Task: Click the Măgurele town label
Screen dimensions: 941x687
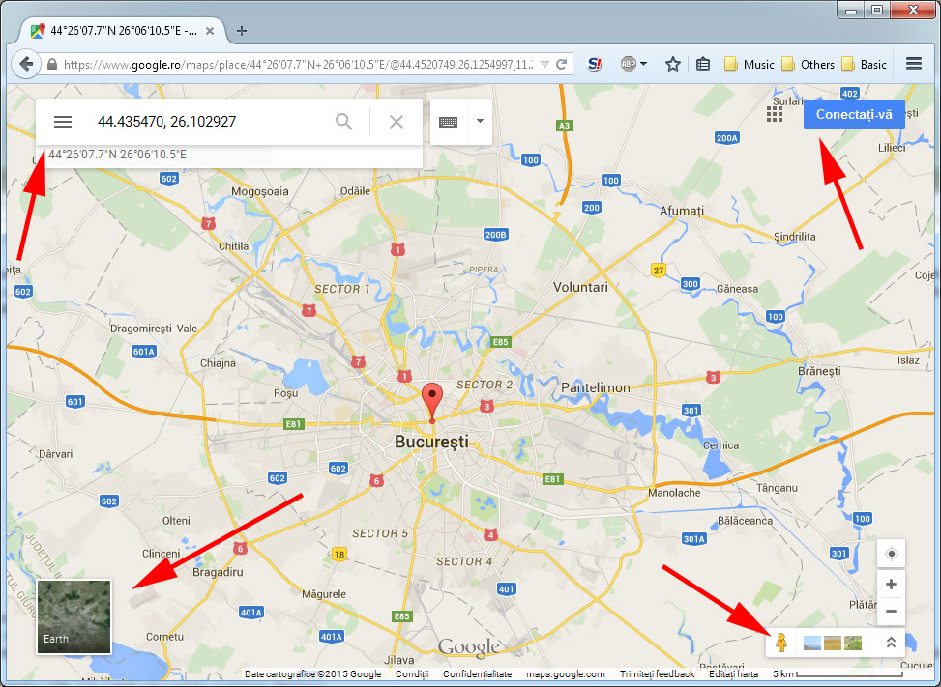Action: pyautogui.click(x=323, y=594)
